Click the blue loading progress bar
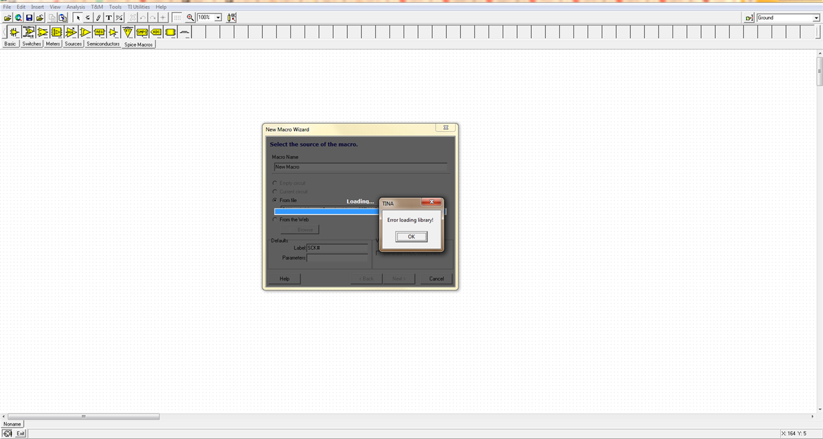This screenshot has width=823, height=439. 327,211
